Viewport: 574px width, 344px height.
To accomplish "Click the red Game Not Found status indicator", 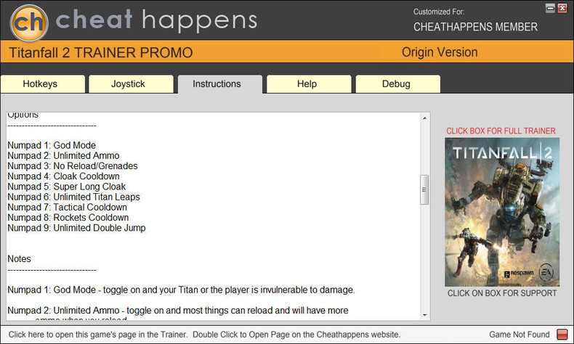I will click(x=562, y=334).
